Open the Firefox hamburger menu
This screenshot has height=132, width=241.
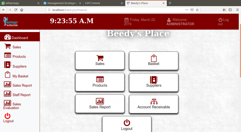[237, 10]
